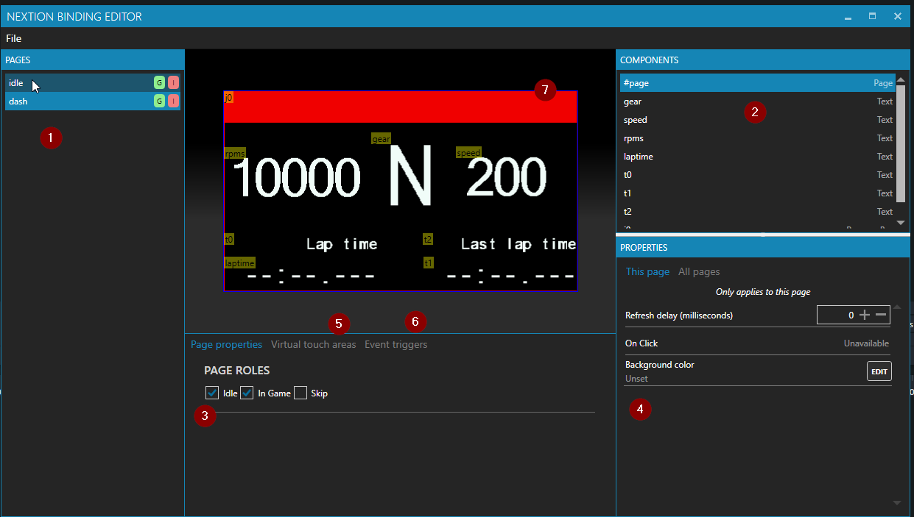This screenshot has height=517, width=914.
Task: Click the red I badge beside the idle page
Action: (x=173, y=82)
